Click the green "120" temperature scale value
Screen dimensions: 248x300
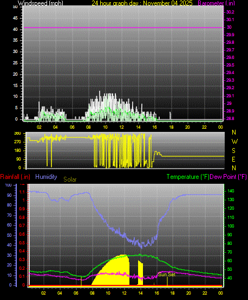[x=231, y=208]
